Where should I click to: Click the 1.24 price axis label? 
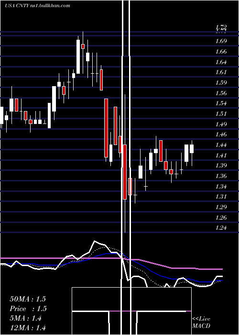pyautogui.click(x=221, y=228)
